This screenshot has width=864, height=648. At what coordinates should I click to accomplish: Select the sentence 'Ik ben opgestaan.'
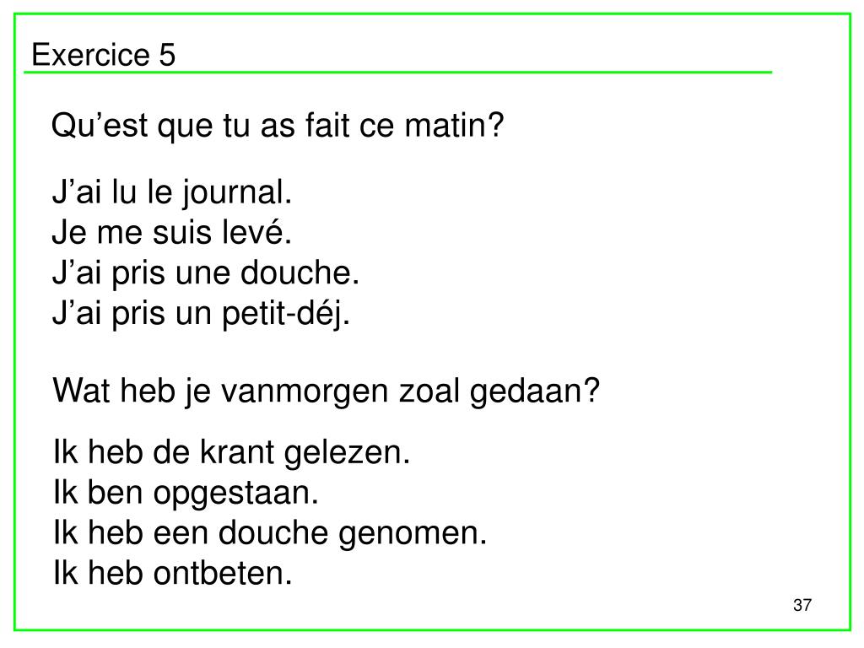(186, 494)
